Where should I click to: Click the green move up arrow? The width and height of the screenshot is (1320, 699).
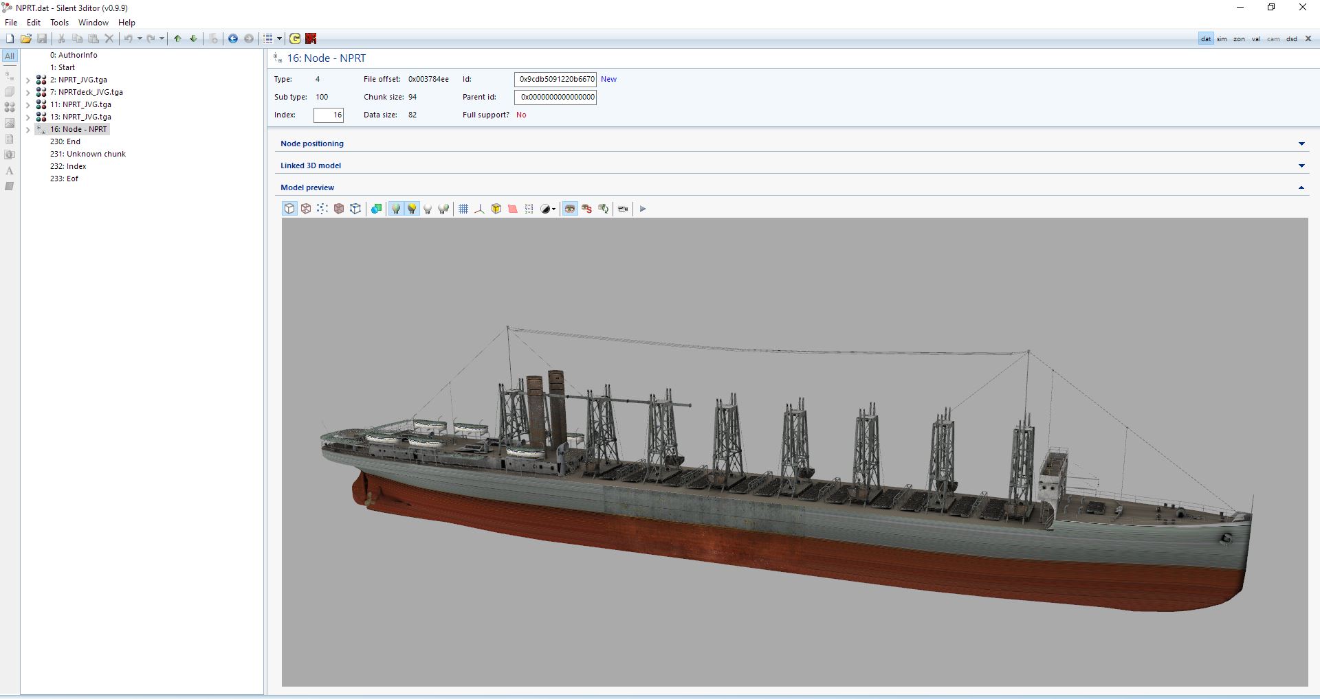[177, 38]
